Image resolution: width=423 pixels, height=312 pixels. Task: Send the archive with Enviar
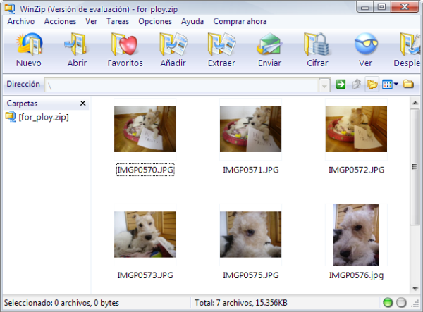[x=269, y=49]
